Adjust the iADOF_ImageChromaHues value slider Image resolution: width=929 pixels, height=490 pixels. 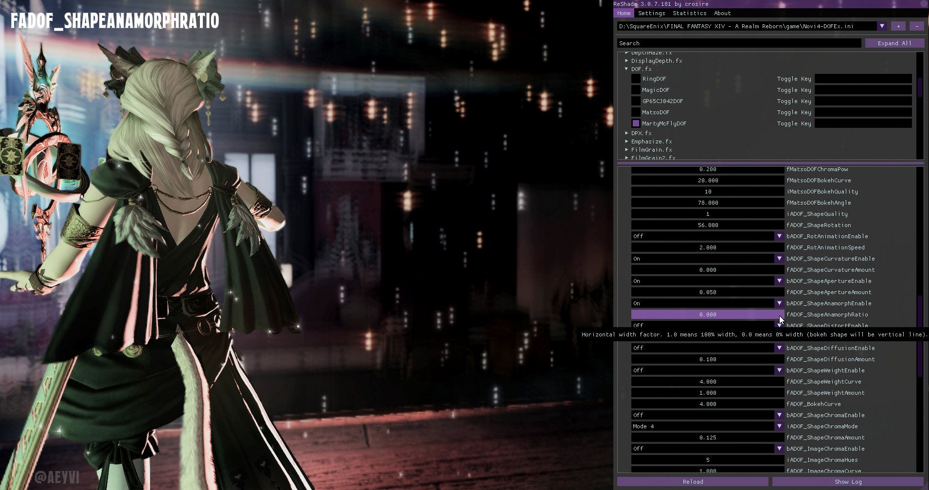(x=708, y=460)
